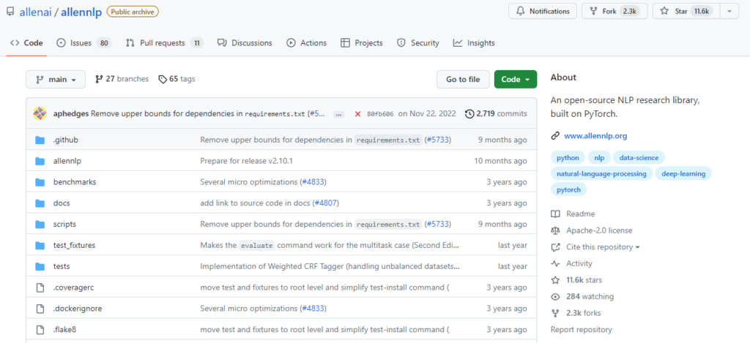Viewport: 750px width, 343px height.
Task: View the 27 branches link
Action: click(122, 79)
